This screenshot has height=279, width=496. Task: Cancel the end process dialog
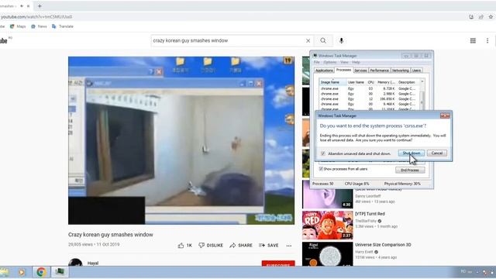point(437,153)
